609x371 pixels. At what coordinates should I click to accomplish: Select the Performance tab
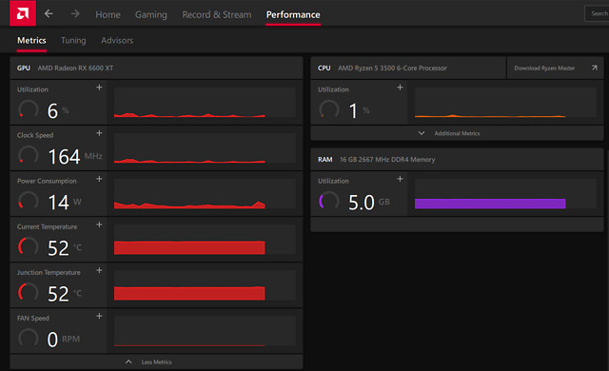tap(293, 15)
